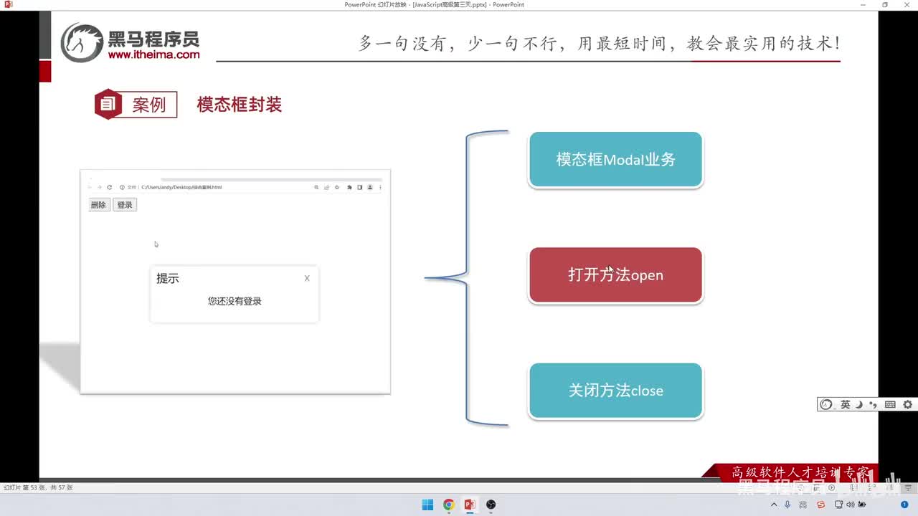Click the extensions puzzle icon in pictured browser
This screenshot has height=516, width=918.
pos(349,187)
